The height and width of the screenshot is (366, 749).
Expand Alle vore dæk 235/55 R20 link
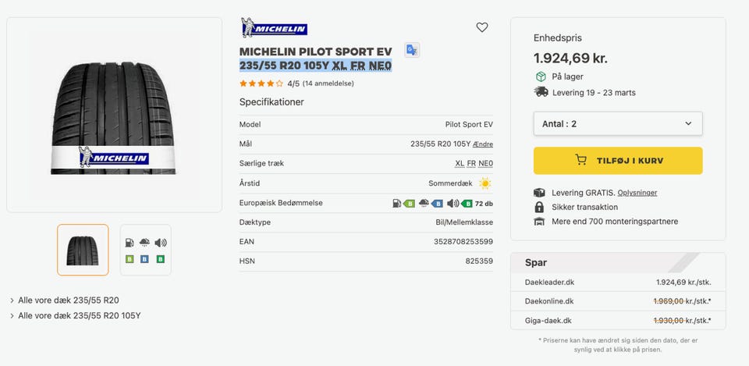pyautogui.click(x=69, y=300)
